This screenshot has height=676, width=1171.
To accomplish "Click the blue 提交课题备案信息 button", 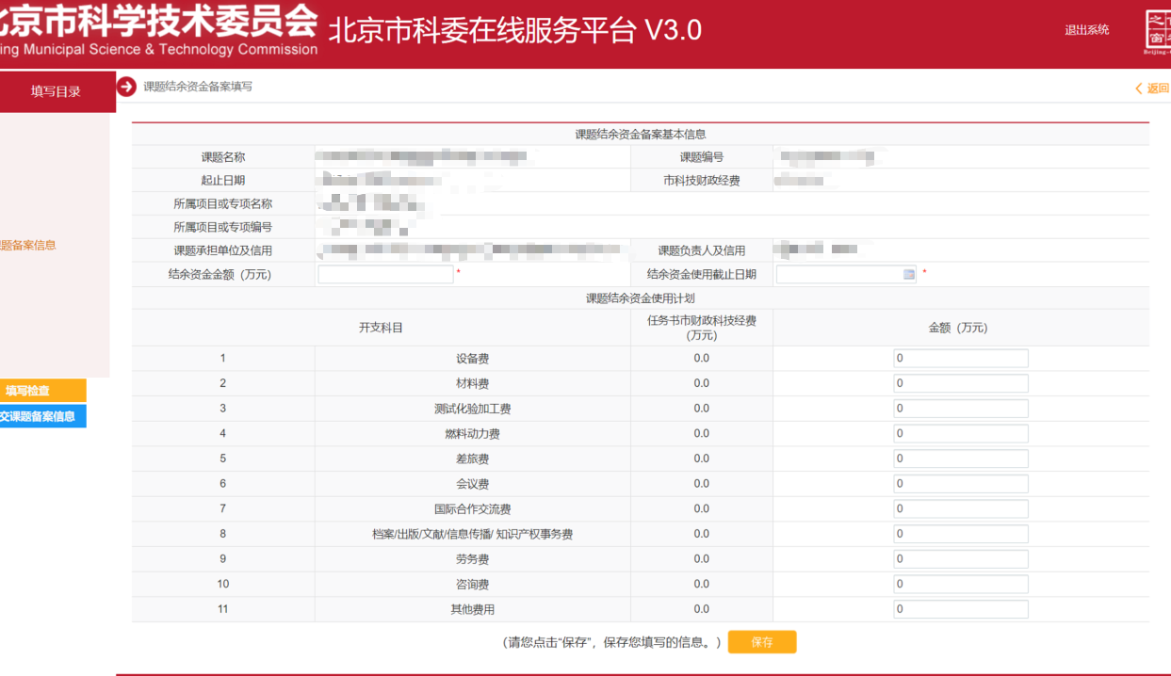I will point(41,416).
